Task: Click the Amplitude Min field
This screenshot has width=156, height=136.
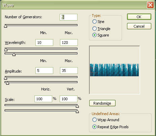Action: pyautogui.click(x=44, y=71)
